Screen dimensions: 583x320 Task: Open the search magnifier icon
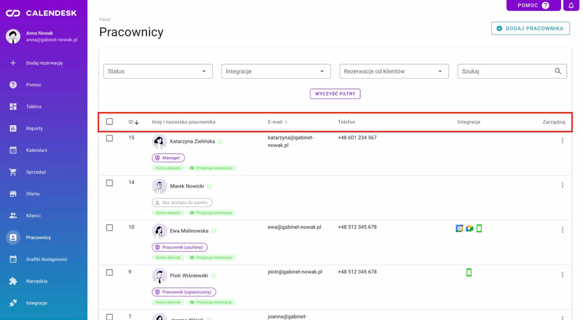pos(558,71)
